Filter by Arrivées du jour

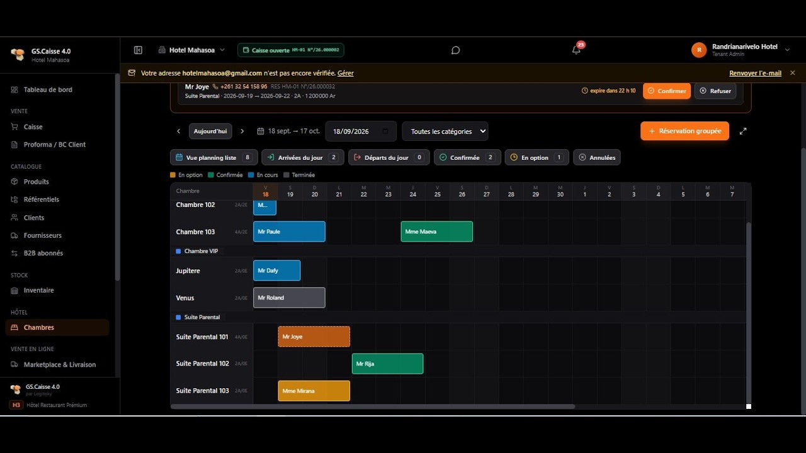[x=303, y=157]
